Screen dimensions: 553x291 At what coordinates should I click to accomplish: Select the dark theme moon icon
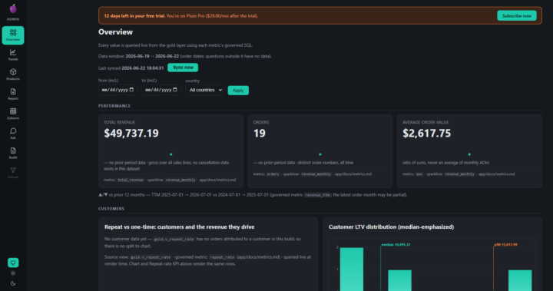13,283
